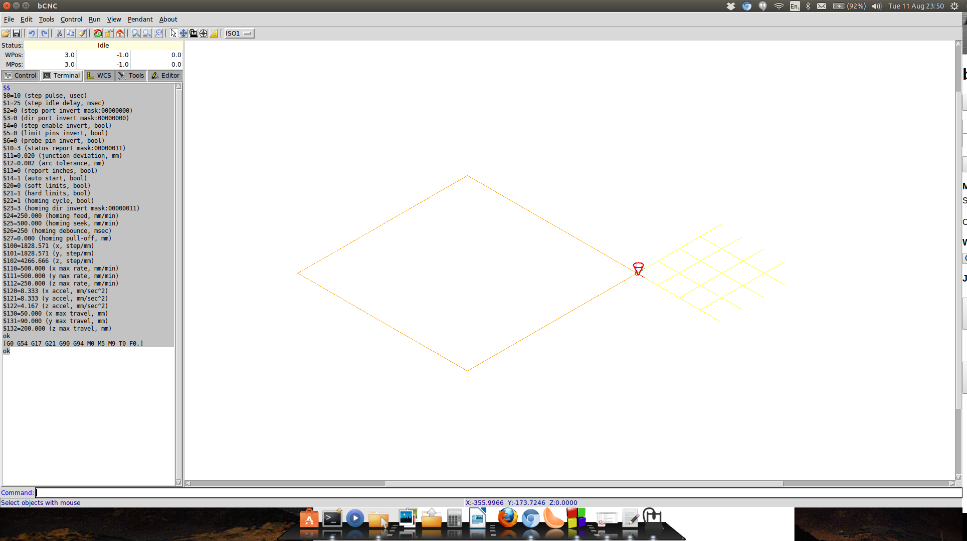
Task: Open the Tools menu
Action: (47, 19)
